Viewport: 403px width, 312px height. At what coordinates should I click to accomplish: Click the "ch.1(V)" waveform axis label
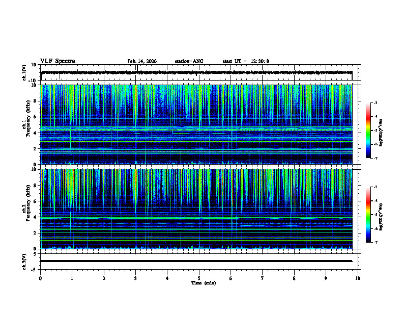point(24,72)
